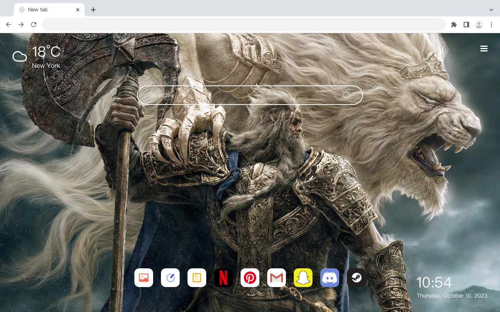Image resolution: width=500 pixels, height=312 pixels.
Task: Open the Discord shortcut
Action: point(330,278)
